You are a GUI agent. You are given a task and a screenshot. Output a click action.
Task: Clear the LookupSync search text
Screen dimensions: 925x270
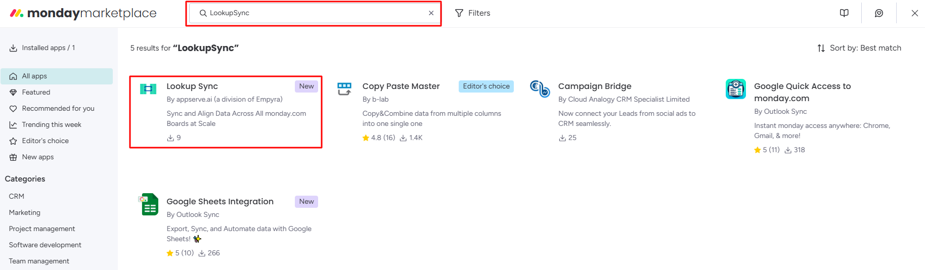pos(431,13)
